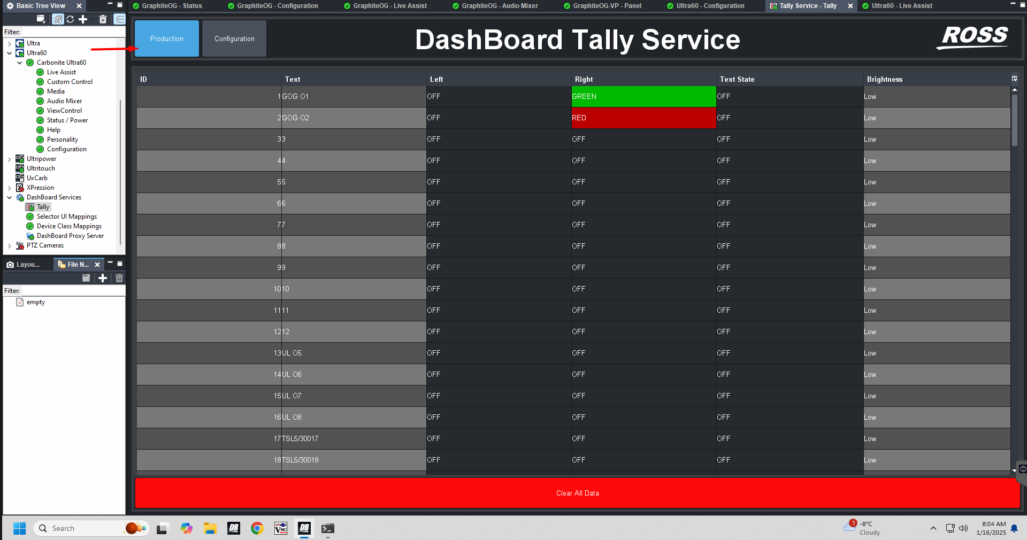Expand the Ultripower tree node
Image resolution: width=1027 pixels, height=540 pixels.
(x=10, y=159)
